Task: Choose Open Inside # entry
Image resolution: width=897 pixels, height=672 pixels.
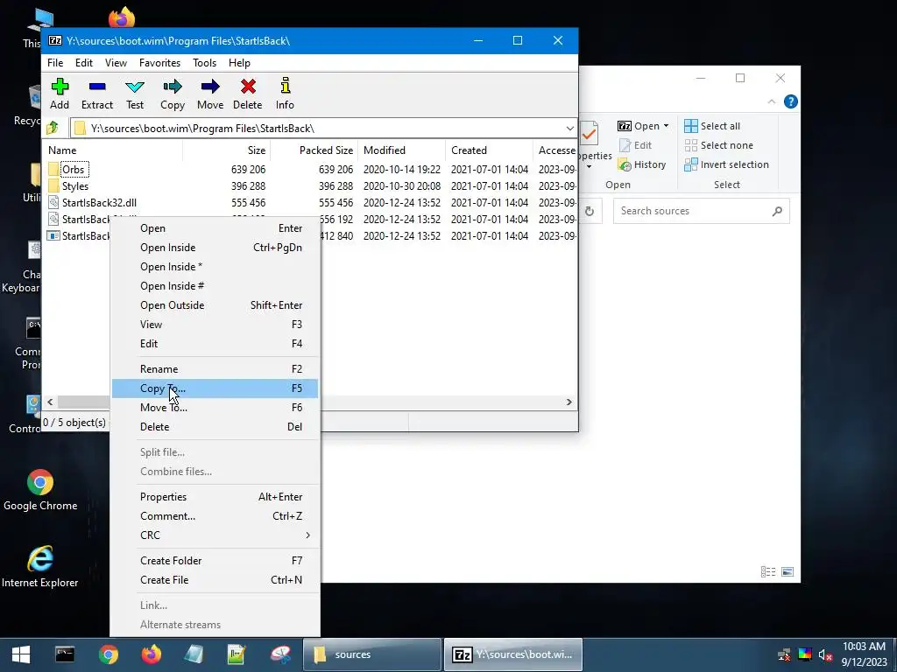Action: tap(215, 286)
